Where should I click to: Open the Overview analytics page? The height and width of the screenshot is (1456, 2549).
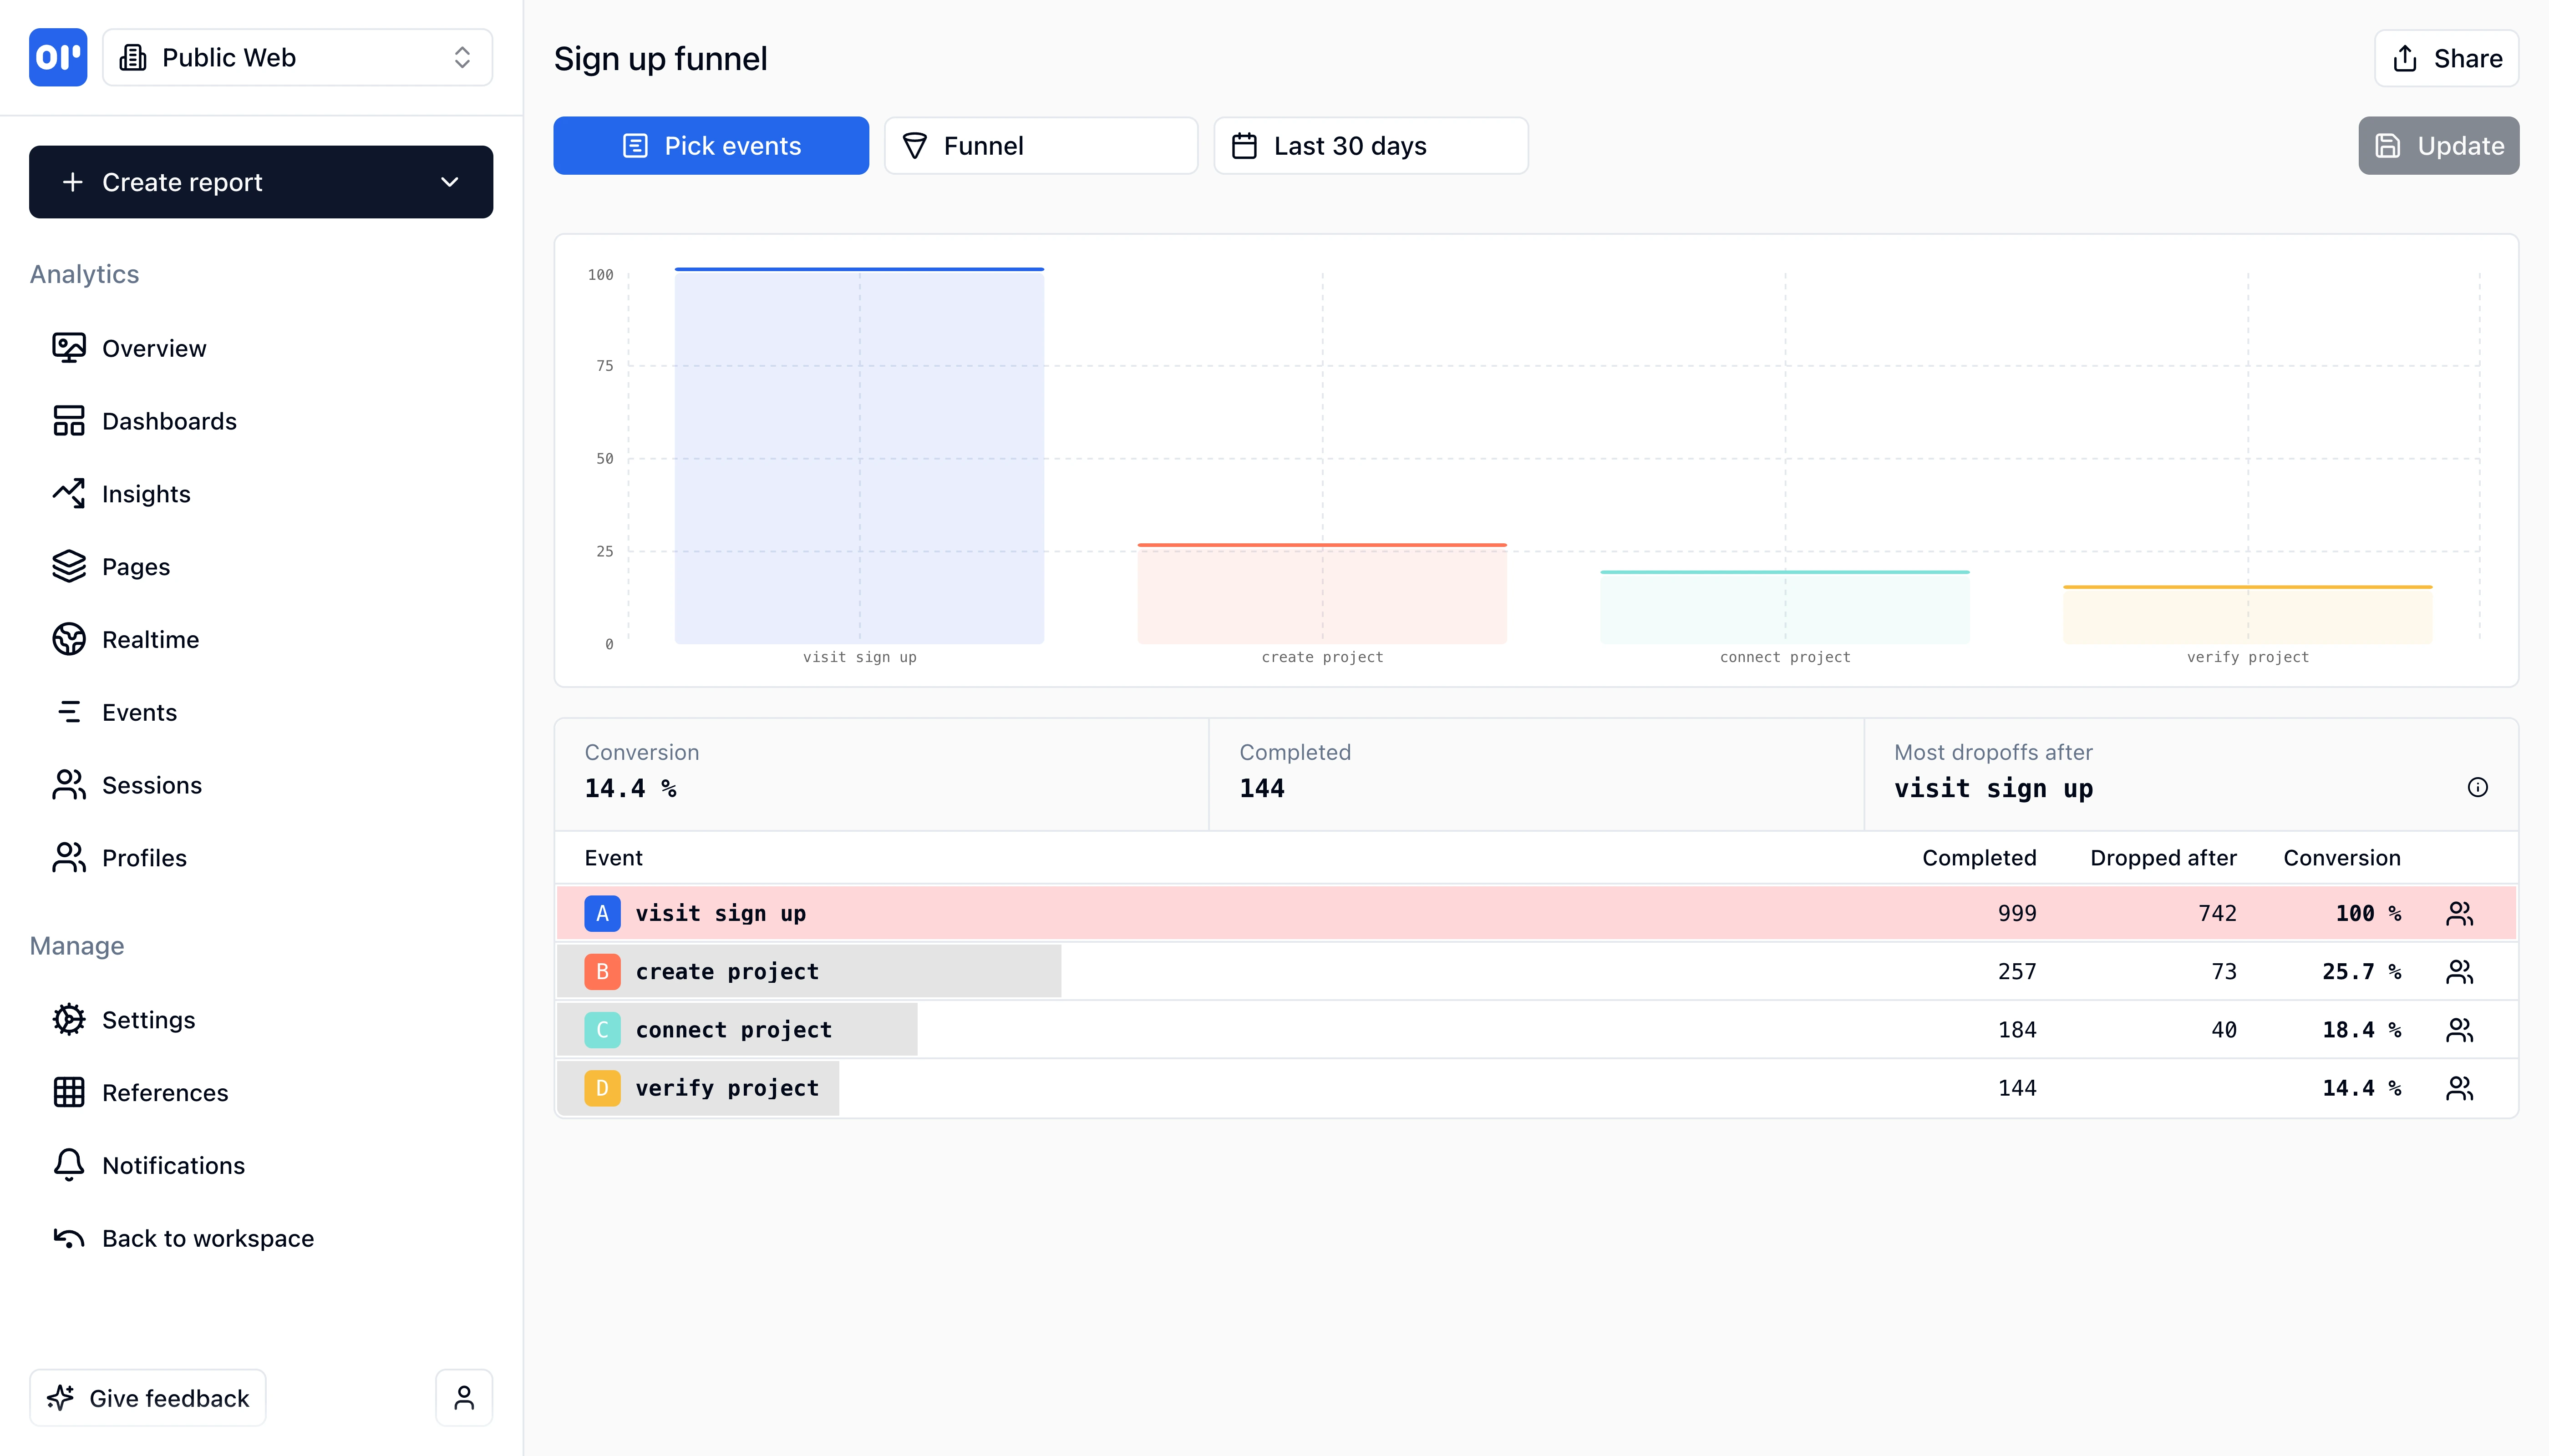[153, 347]
